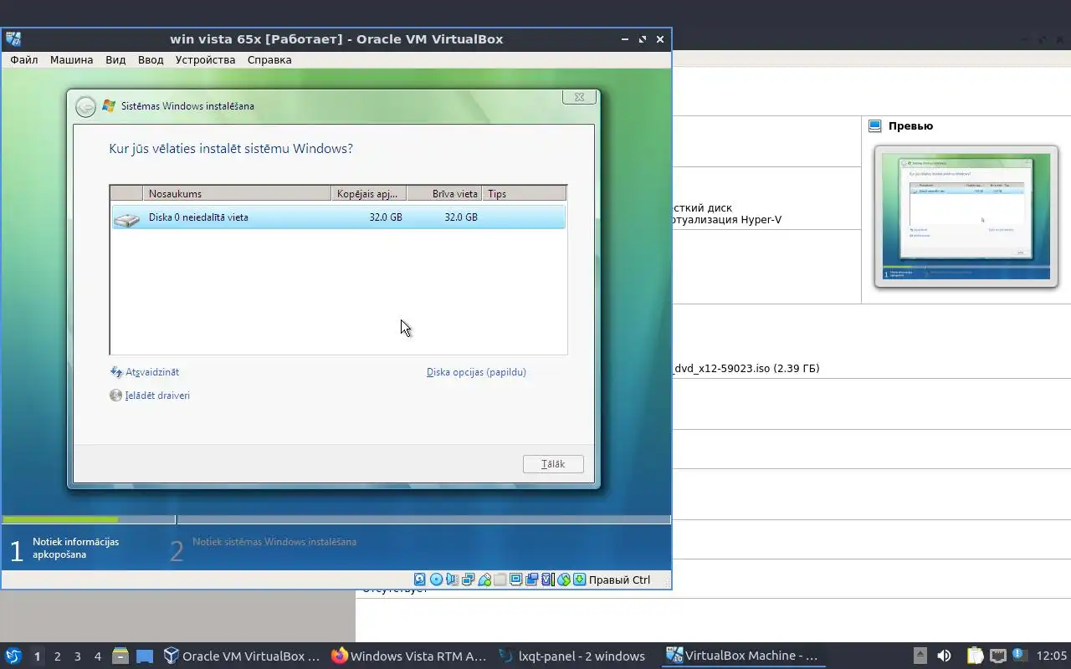This screenshot has height=669, width=1071.
Task: Switch to VirtualBox Machine taskbar entry
Action: pos(742,656)
